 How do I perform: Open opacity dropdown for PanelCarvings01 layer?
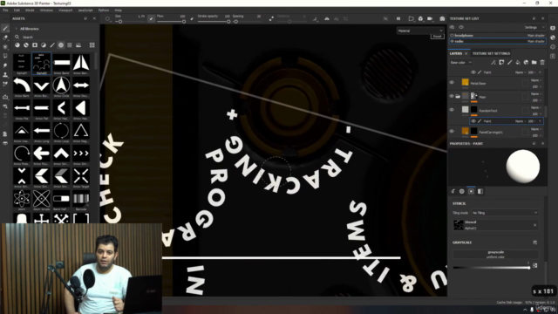click(x=536, y=136)
